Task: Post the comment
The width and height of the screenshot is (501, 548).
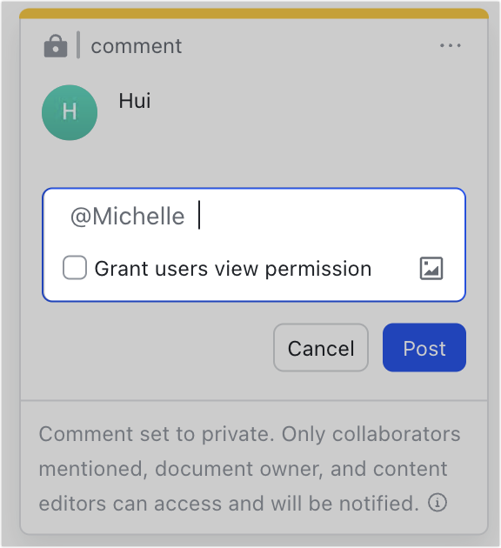Action: coord(424,348)
